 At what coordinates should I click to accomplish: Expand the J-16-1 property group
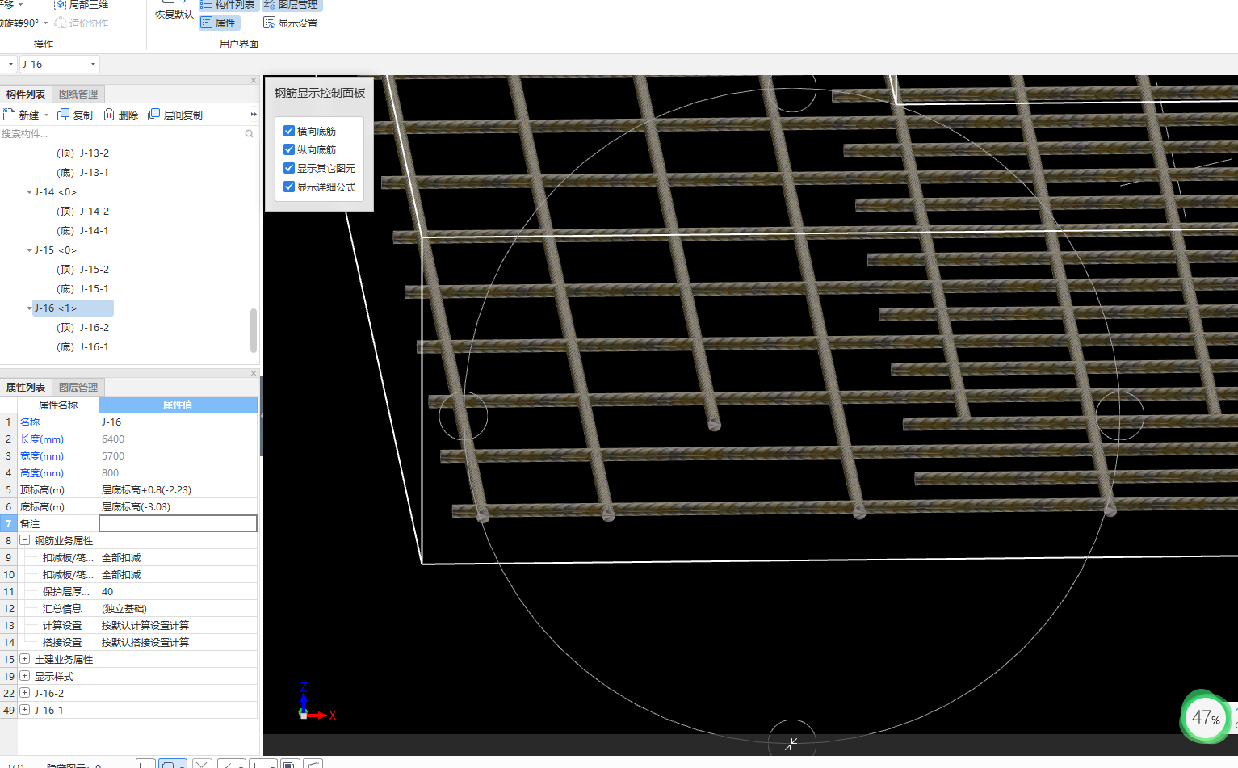pyautogui.click(x=25, y=710)
